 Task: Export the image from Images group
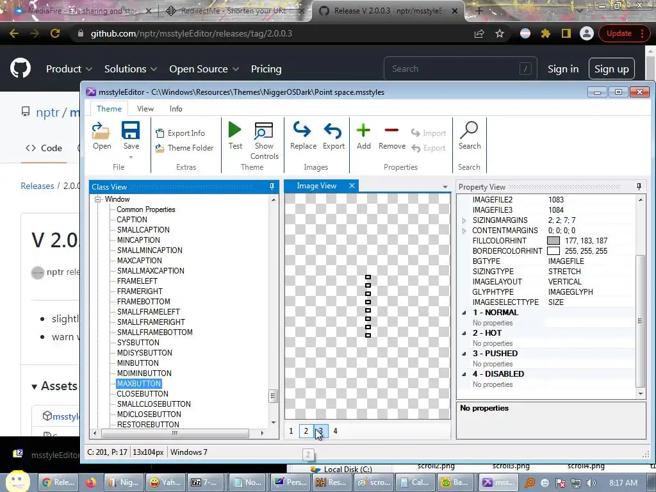tap(333, 136)
